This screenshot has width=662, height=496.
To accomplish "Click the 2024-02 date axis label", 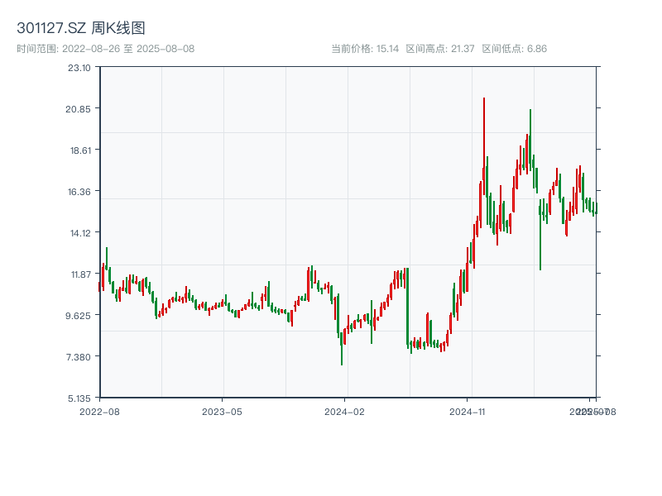I will (x=345, y=411).
